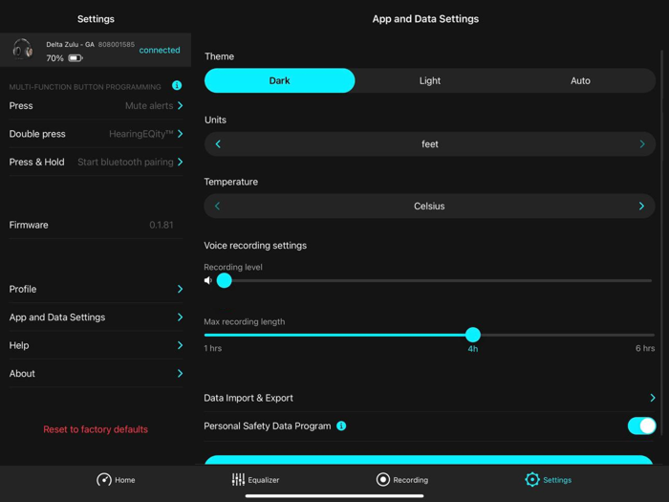The width and height of the screenshot is (669, 502).
Task: Open Press & Hold action chevron
Action: pyautogui.click(x=180, y=162)
